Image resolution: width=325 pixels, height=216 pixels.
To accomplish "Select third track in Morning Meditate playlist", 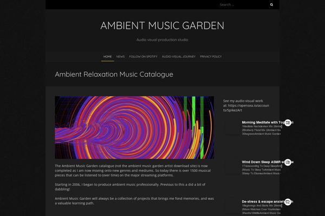I will [262, 134].
